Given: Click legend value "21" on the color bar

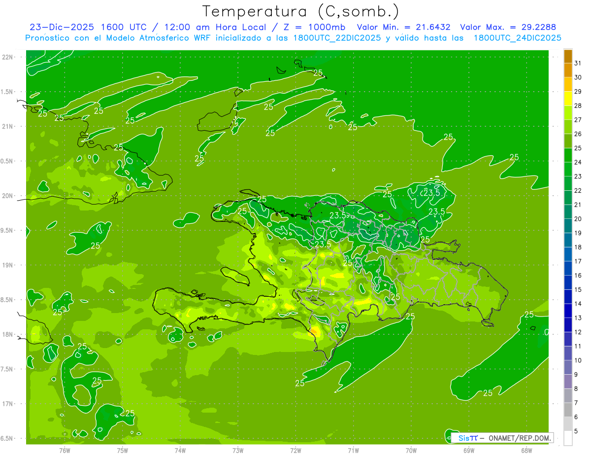Looking at the screenshot, I should click(578, 205).
